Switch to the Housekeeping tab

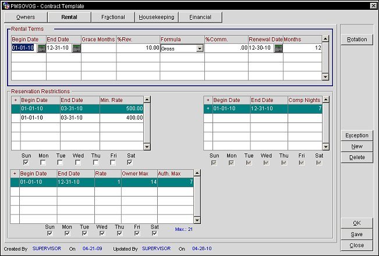point(156,17)
